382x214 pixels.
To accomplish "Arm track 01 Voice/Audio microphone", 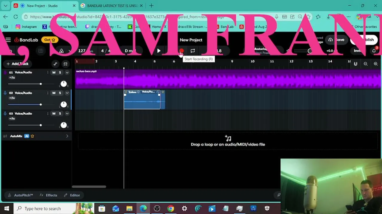I will [5, 72].
